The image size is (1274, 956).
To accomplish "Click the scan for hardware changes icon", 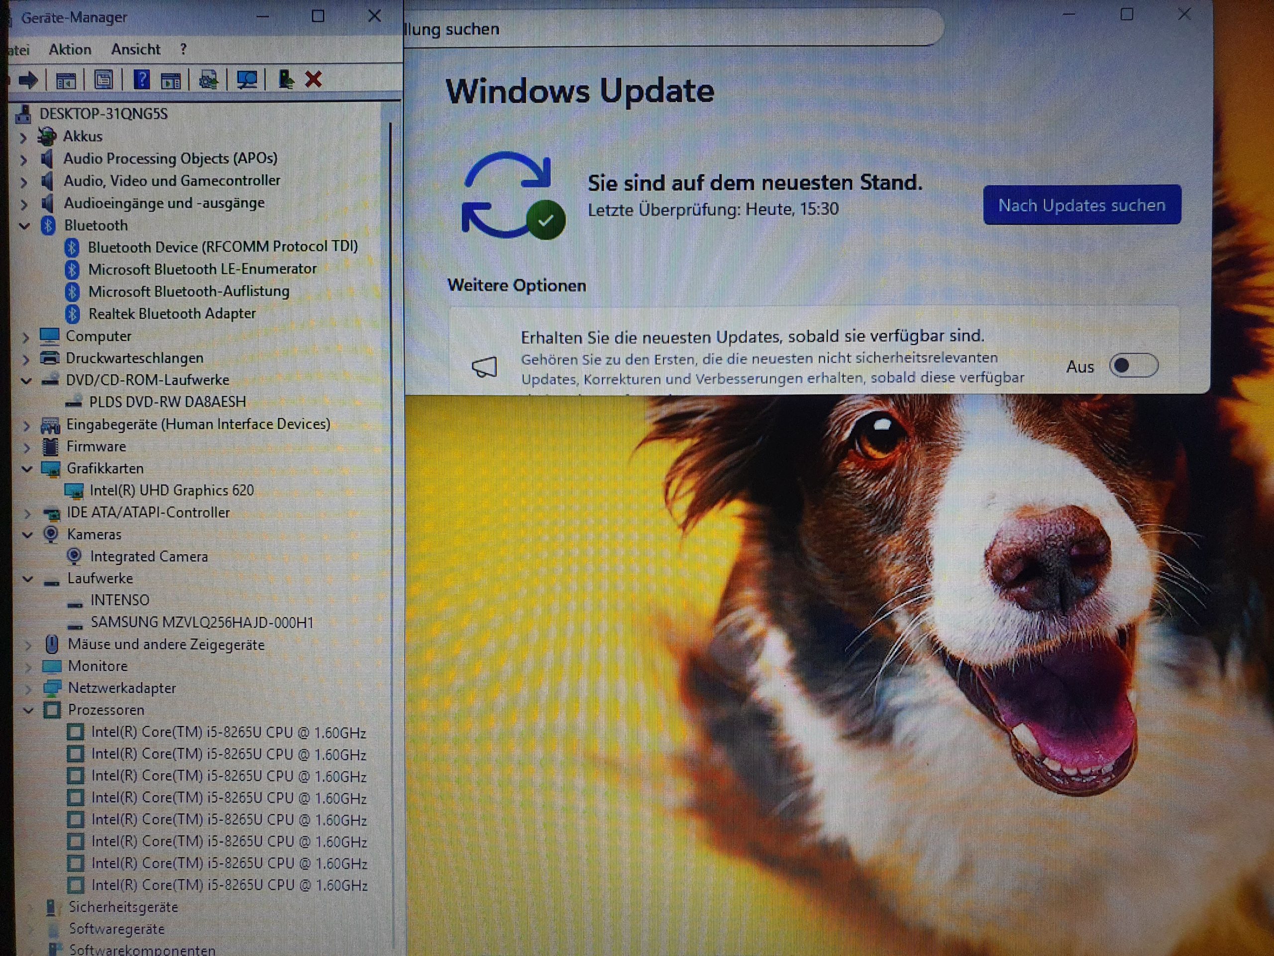I will 247,80.
